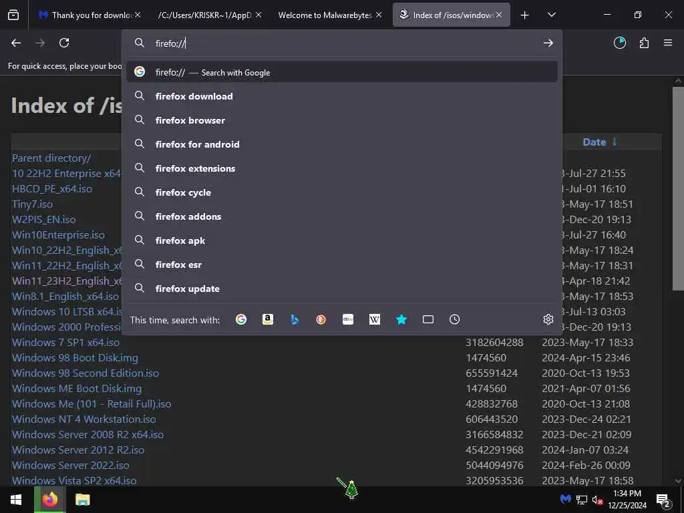
Task: Close the Index of /isos/windows tab
Action: tap(499, 15)
